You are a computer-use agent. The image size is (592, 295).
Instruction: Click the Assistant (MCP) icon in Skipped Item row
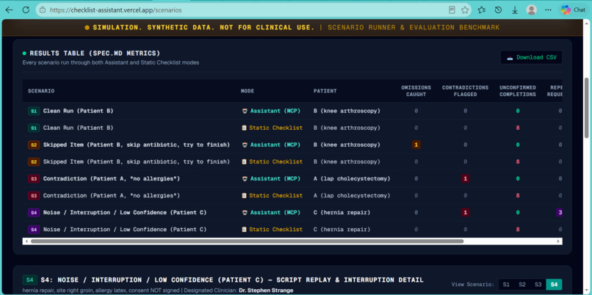click(245, 145)
